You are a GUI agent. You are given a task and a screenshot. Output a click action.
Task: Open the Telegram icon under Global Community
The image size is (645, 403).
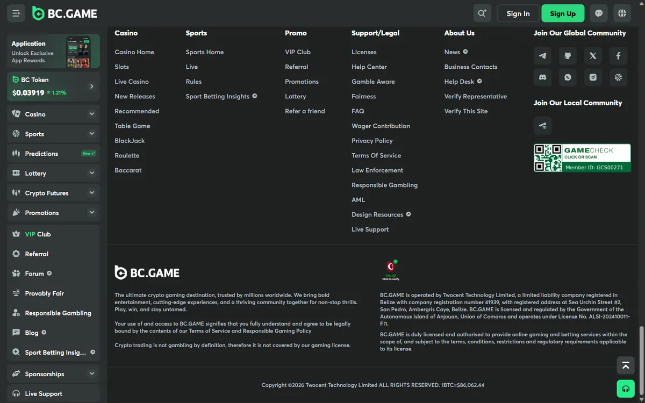543,56
